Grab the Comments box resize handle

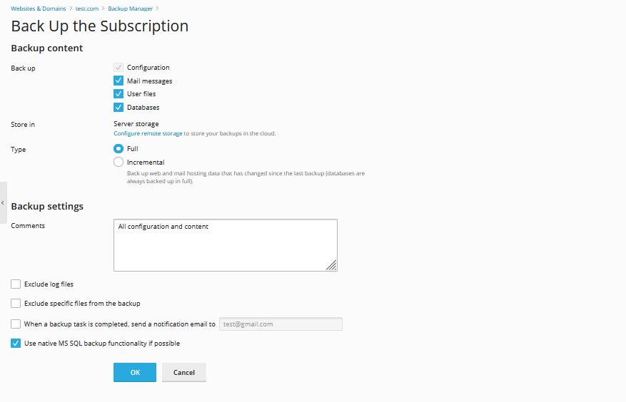[332, 266]
